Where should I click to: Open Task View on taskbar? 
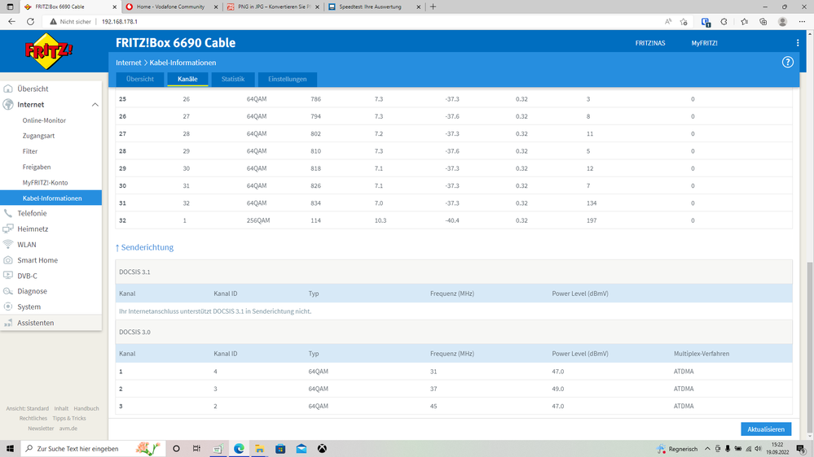pyautogui.click(x=196, y=449)
